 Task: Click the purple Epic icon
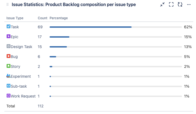pyautogui.click(x=8, y=36)
